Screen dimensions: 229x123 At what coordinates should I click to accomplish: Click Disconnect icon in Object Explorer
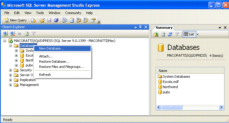point(13,34)
